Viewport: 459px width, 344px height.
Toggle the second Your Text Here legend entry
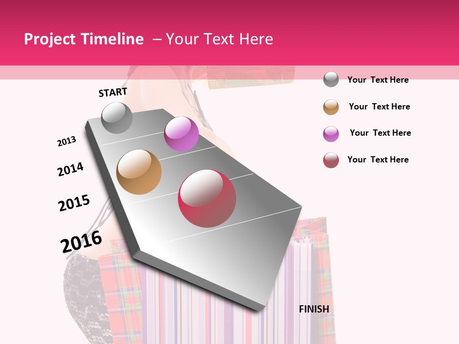[x=380, y=107]
